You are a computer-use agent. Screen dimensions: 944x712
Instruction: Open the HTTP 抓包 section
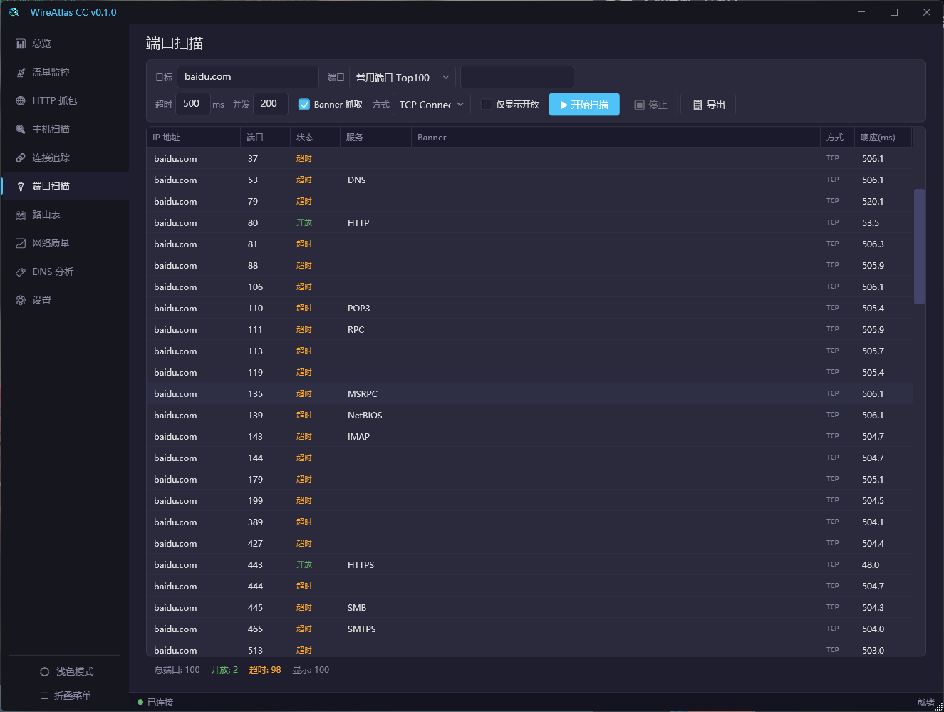[65, 100]
